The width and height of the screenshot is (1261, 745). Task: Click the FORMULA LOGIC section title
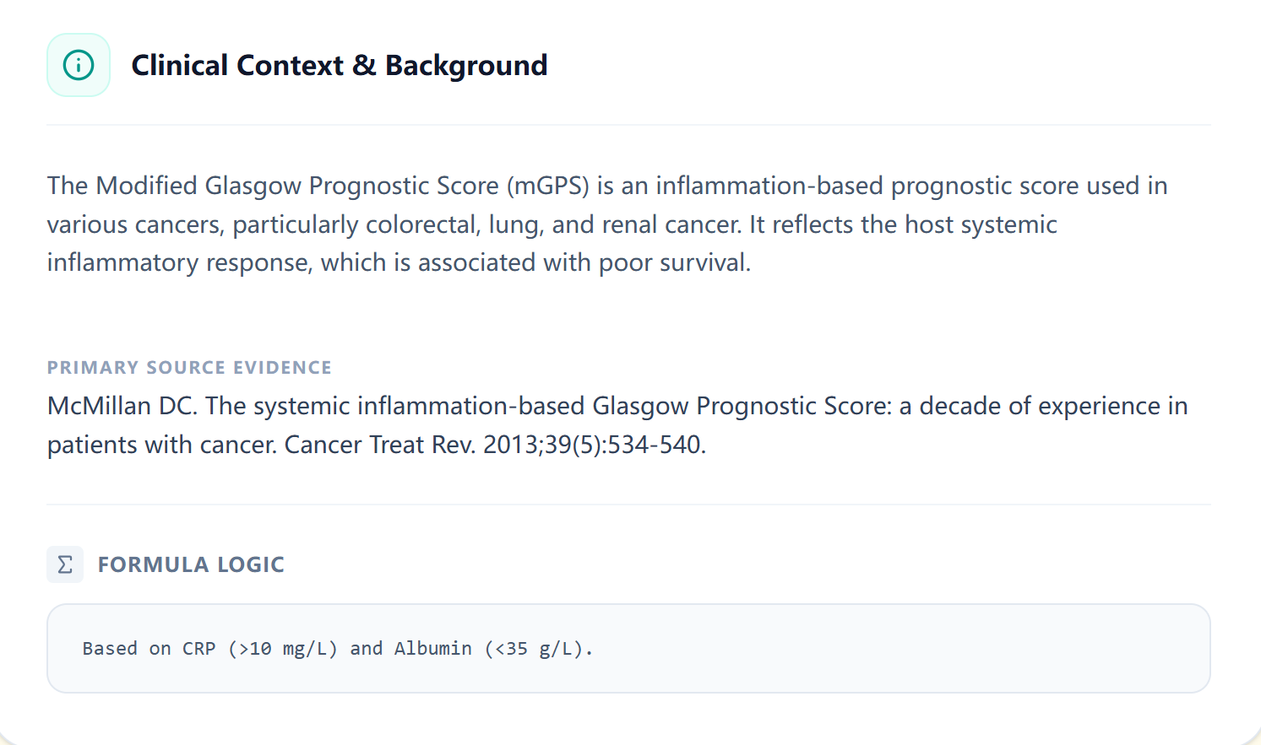(191, 564)
